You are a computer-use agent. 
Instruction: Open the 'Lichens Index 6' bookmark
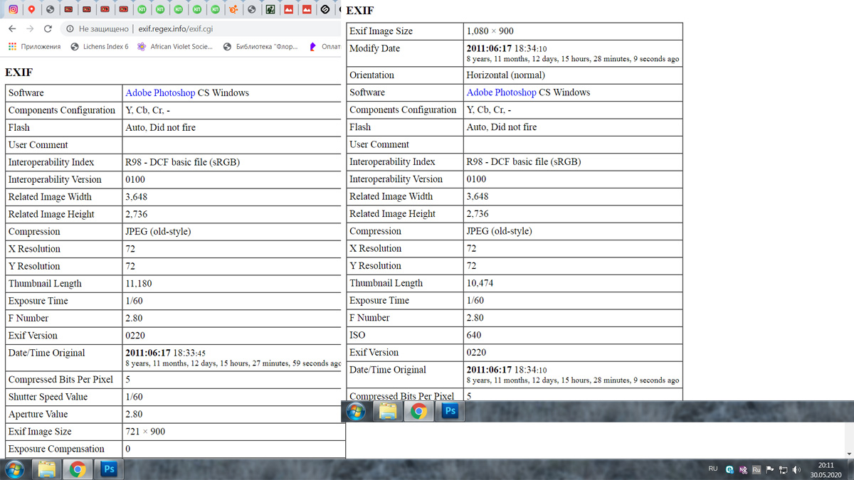[x=100, y=47]
